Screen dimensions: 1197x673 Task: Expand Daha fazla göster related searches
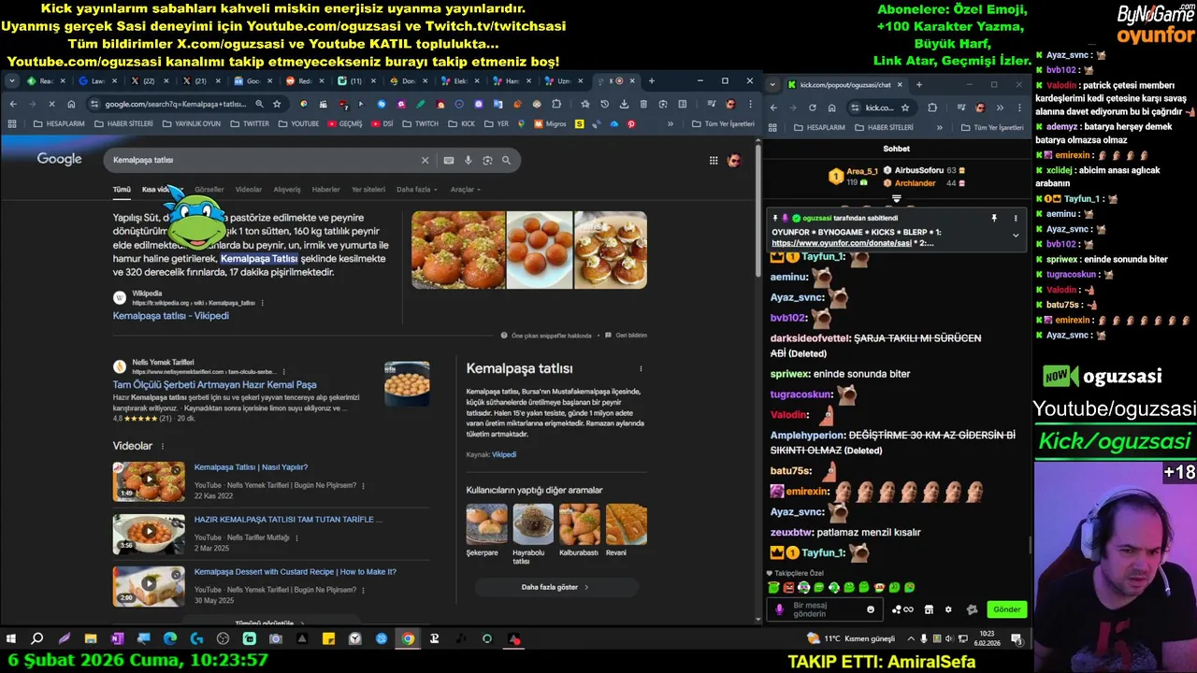[556, 587]
